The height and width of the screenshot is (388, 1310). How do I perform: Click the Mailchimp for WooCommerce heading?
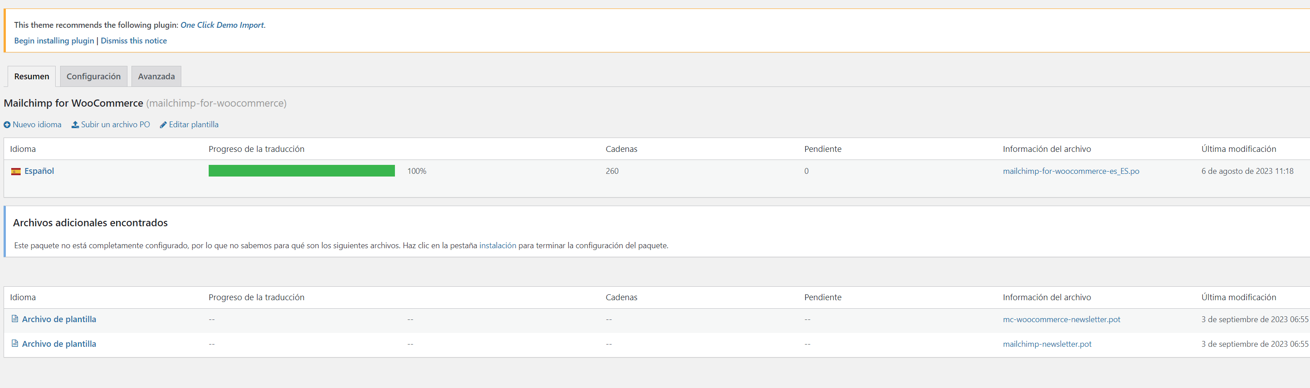(x=73, y=103)
